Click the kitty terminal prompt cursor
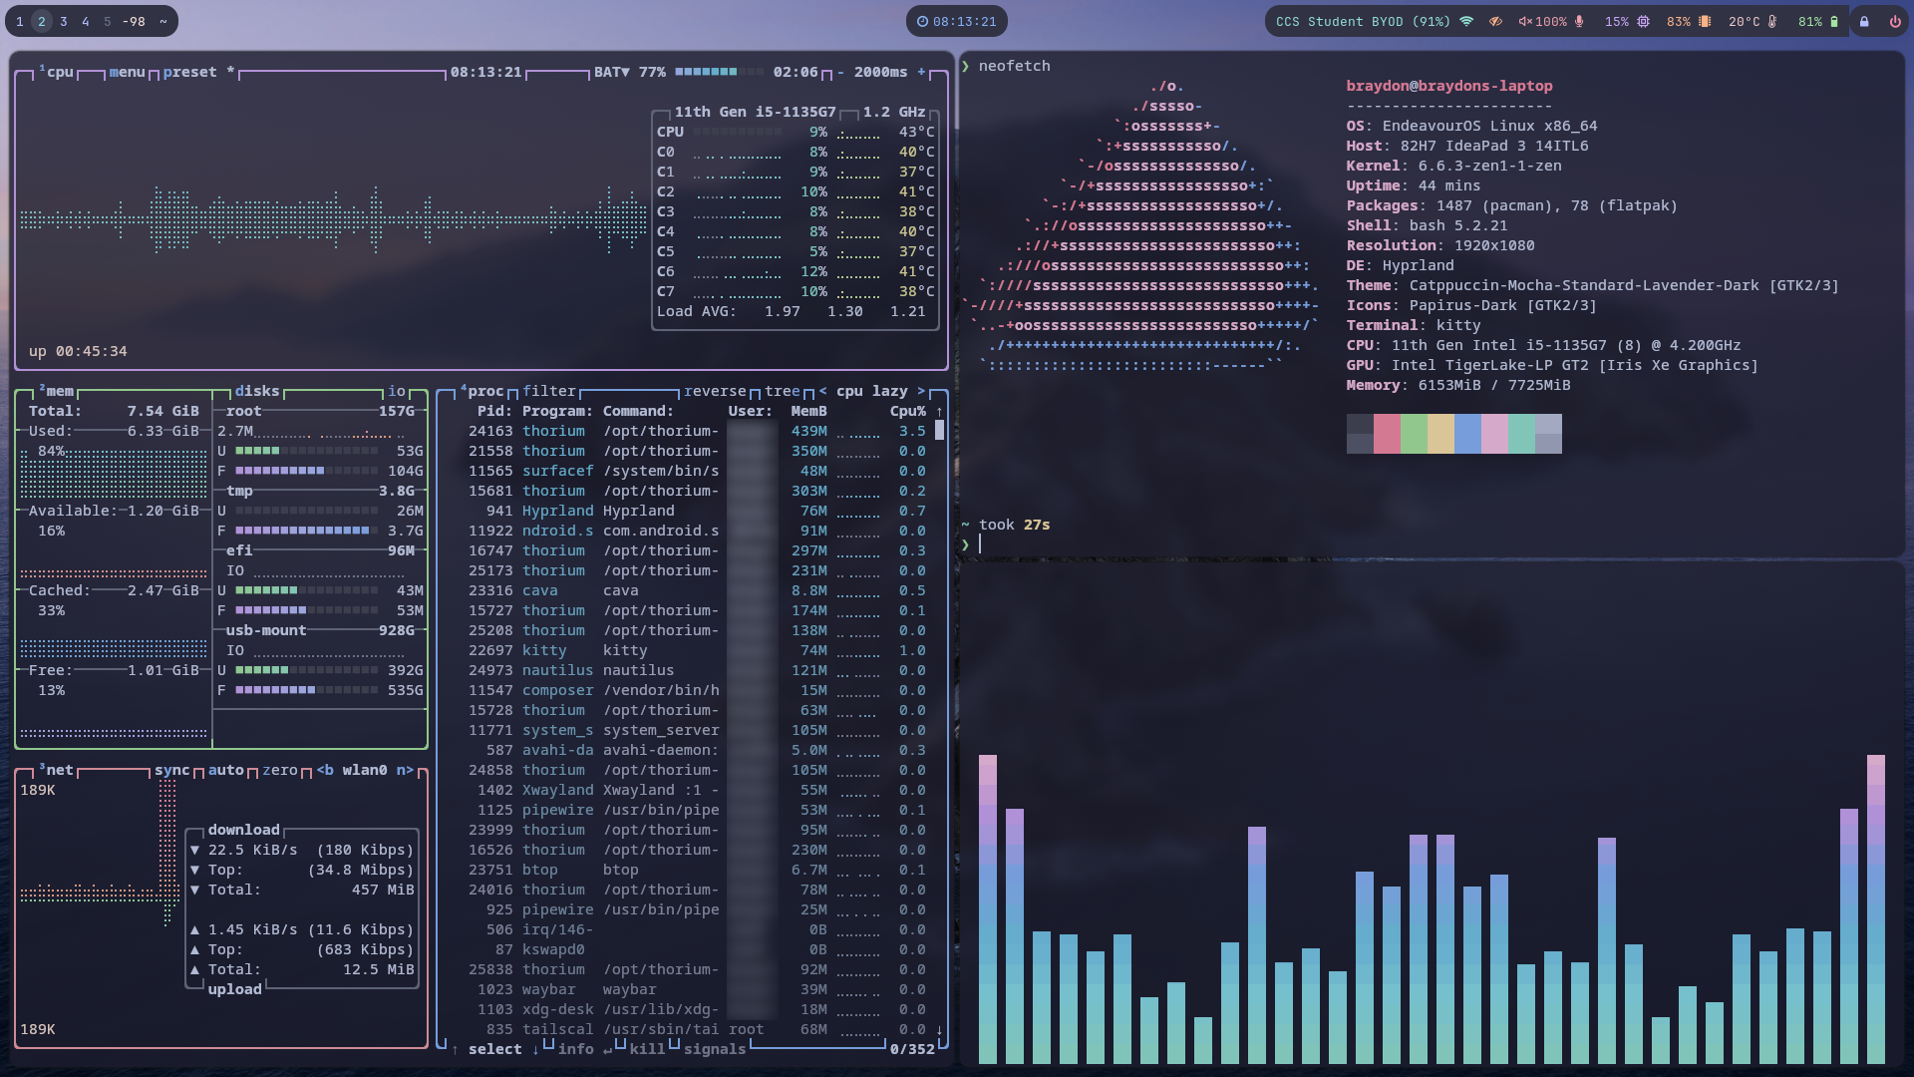Viewport: 1914px width, 1077px height. [980, 543]
